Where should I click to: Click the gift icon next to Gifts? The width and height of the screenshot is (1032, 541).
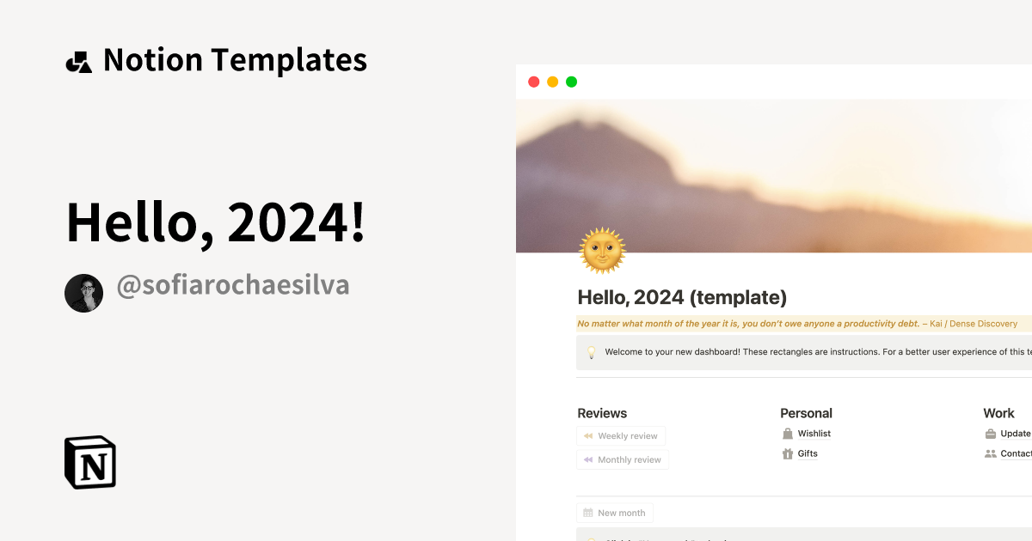788,453
